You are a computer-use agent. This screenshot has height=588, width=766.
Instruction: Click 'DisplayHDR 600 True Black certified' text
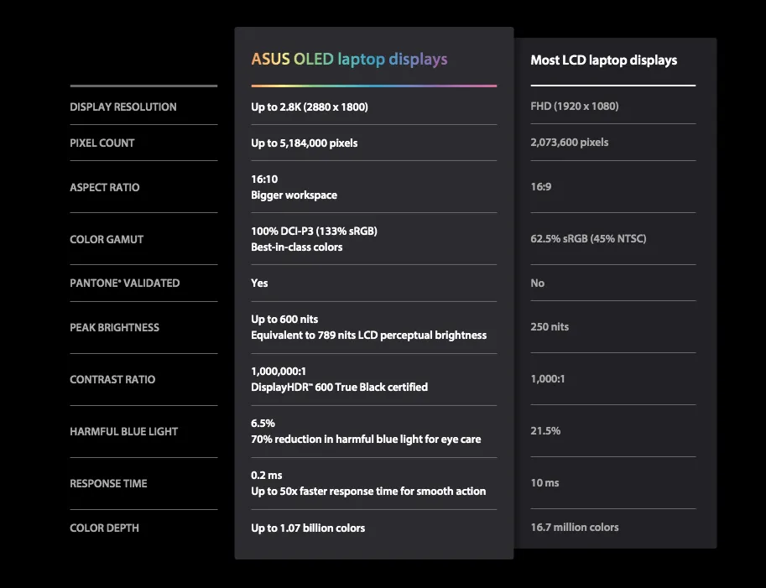pos(340,388)
